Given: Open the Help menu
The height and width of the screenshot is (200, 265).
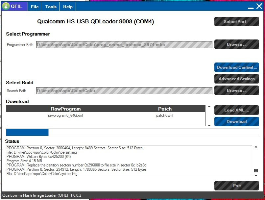Looking at the screenshot, I should pyautogui.click(x=68, y=7).
